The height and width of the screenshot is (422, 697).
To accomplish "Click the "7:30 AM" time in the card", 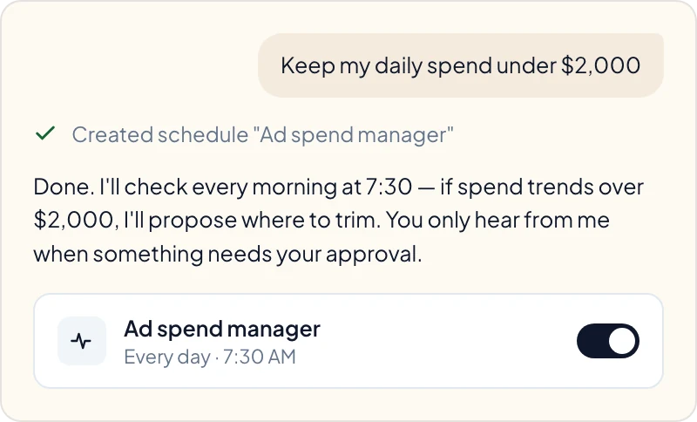I will tap(259, 357).
